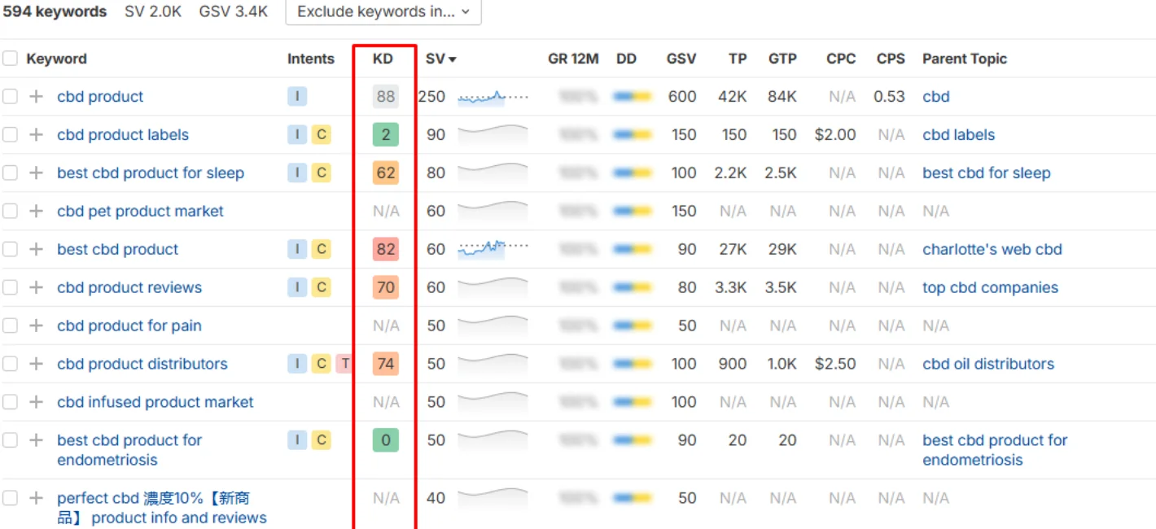The image size is (1156, 529).
Task: Click the Transactional intent badge for cbd product distributors
Action: coord(344,364)
